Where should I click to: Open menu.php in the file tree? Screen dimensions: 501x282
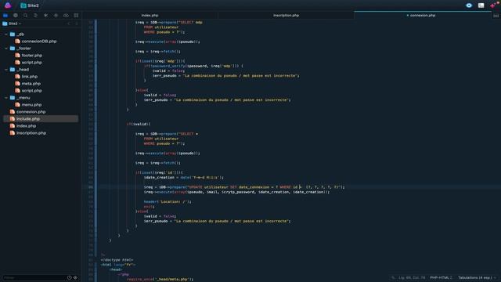(x=31, y=104)
